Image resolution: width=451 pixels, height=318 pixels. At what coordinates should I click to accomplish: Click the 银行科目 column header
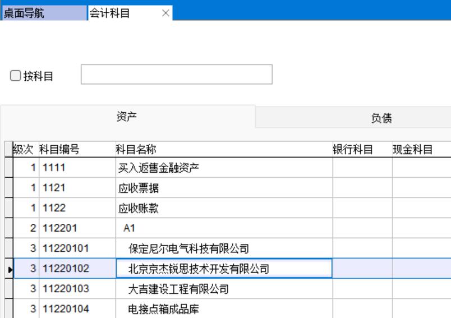[353, 149]
